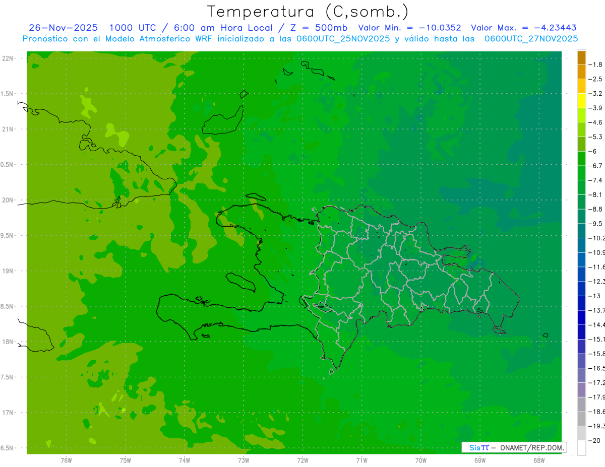
Task: Click the "SisTT - ONAMET/REP.DOM." credit label
Action: point(514,447)
